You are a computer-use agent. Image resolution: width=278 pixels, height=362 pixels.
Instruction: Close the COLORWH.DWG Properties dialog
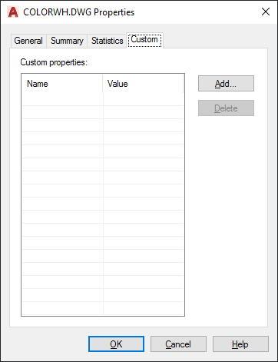(x=266, y=12)
